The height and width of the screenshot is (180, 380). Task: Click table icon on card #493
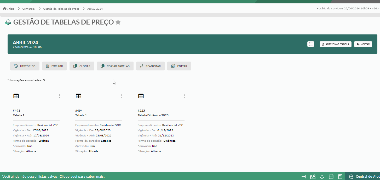pos(16,96)
